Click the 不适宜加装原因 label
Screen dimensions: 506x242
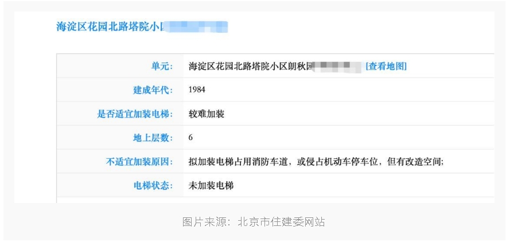pos(139,162)
